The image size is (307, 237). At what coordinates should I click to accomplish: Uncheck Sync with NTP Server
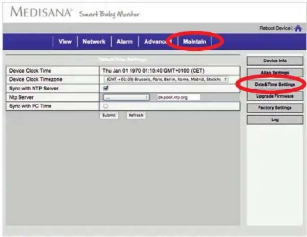[x=106, y=88]
